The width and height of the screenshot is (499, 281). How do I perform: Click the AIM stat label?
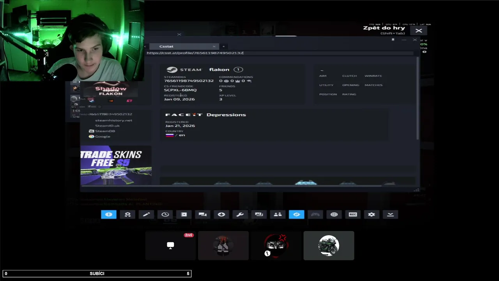[323, 76]
